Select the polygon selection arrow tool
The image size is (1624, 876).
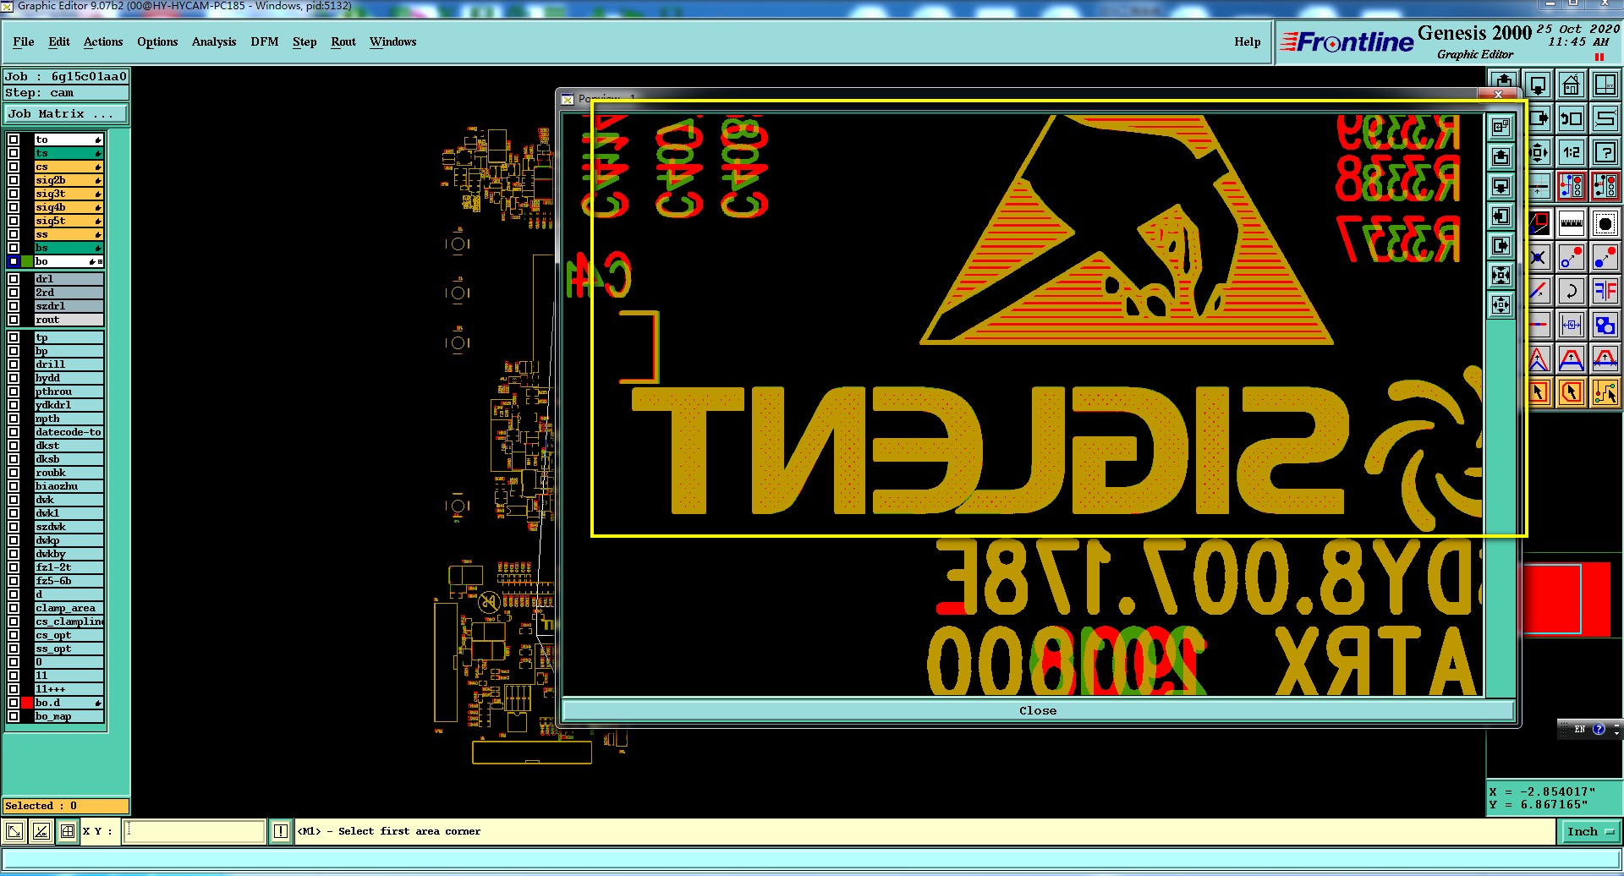[1572, 392]
